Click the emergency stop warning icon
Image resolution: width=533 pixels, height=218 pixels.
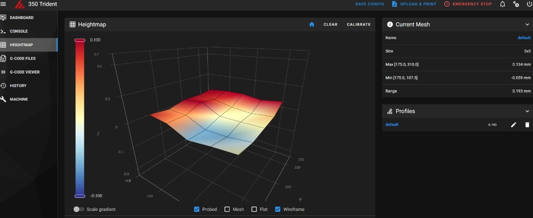point(447,4)
